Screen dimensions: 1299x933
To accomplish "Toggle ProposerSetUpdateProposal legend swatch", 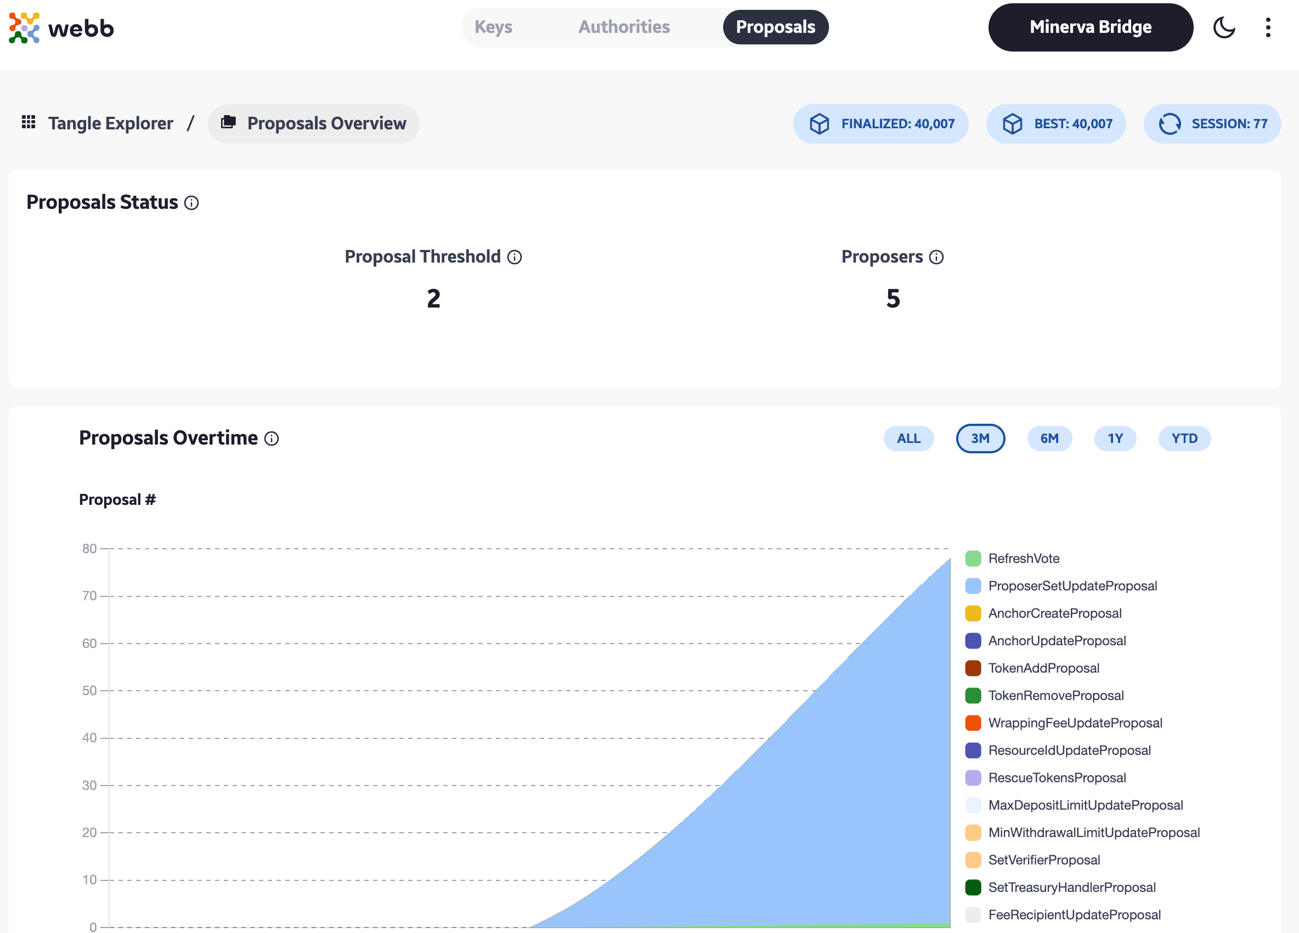I will tap(973, 585).
